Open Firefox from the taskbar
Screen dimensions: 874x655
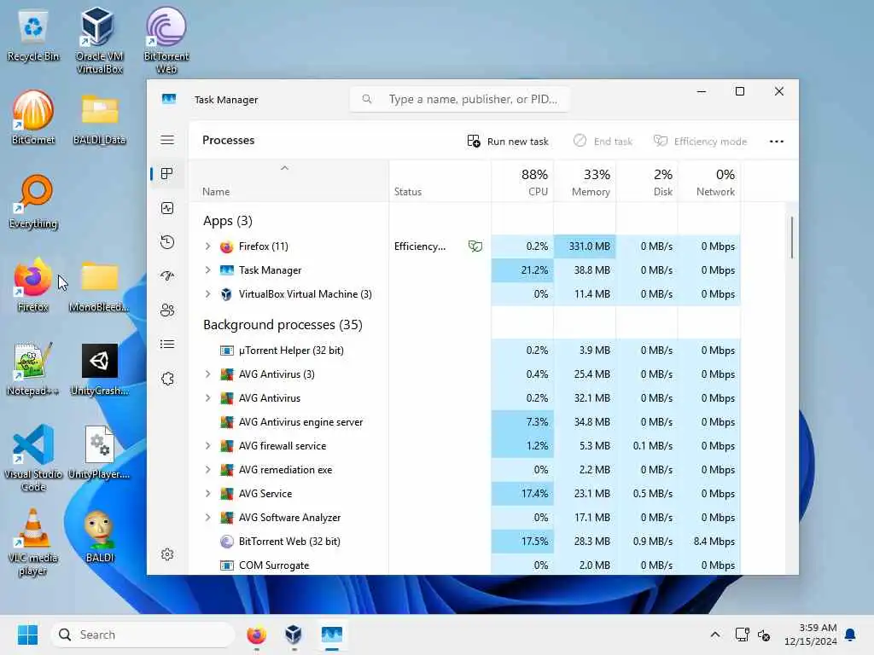[x=256, y=635]
